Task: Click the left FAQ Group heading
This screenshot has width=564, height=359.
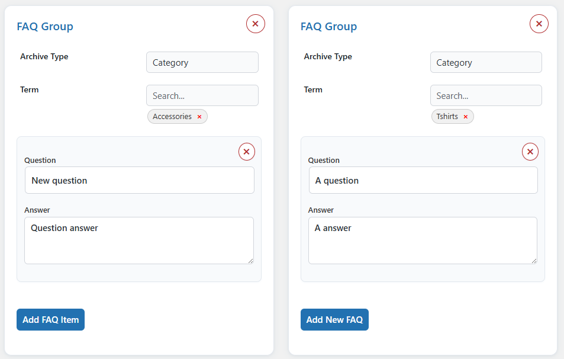Action: (45, 27)
